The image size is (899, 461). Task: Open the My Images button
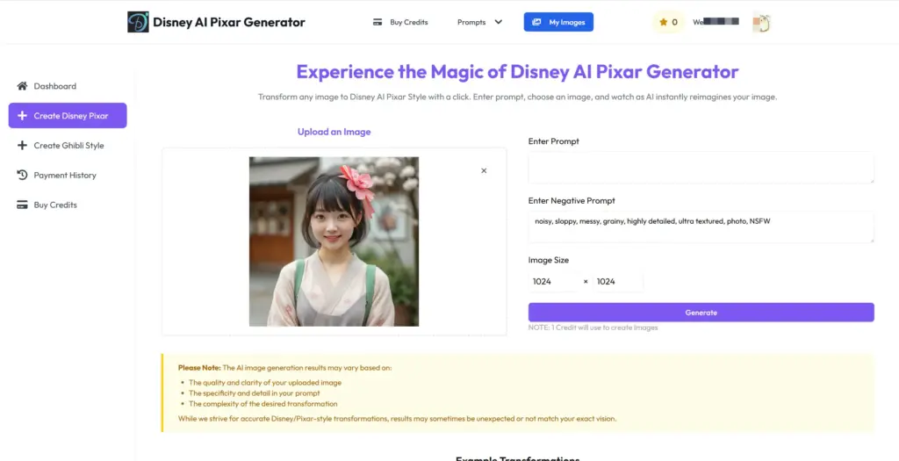558,22
